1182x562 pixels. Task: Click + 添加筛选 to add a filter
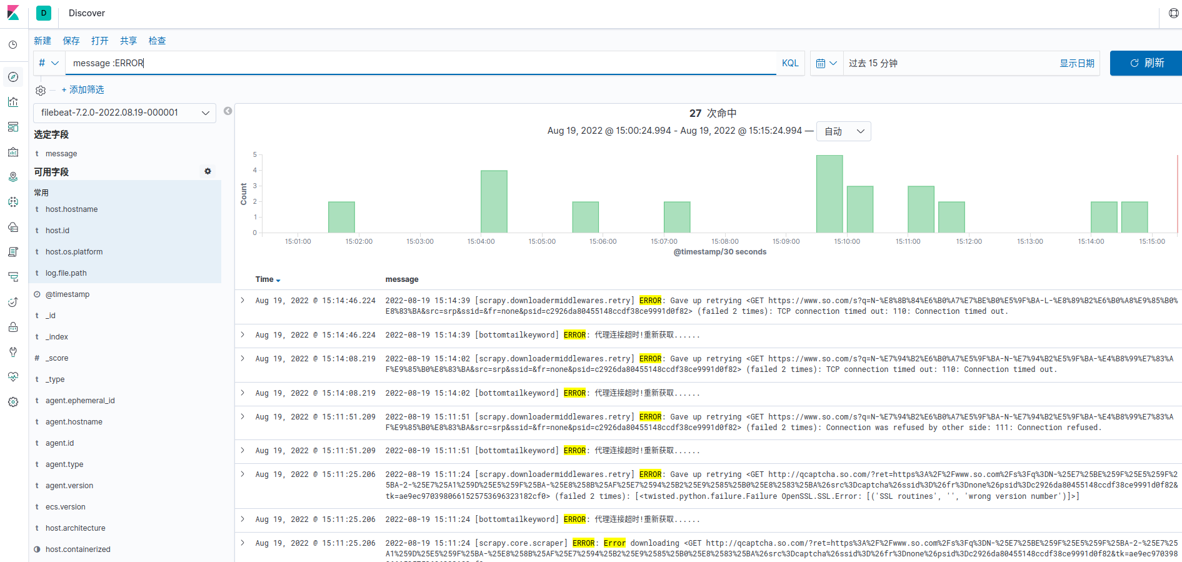(83, 90)
